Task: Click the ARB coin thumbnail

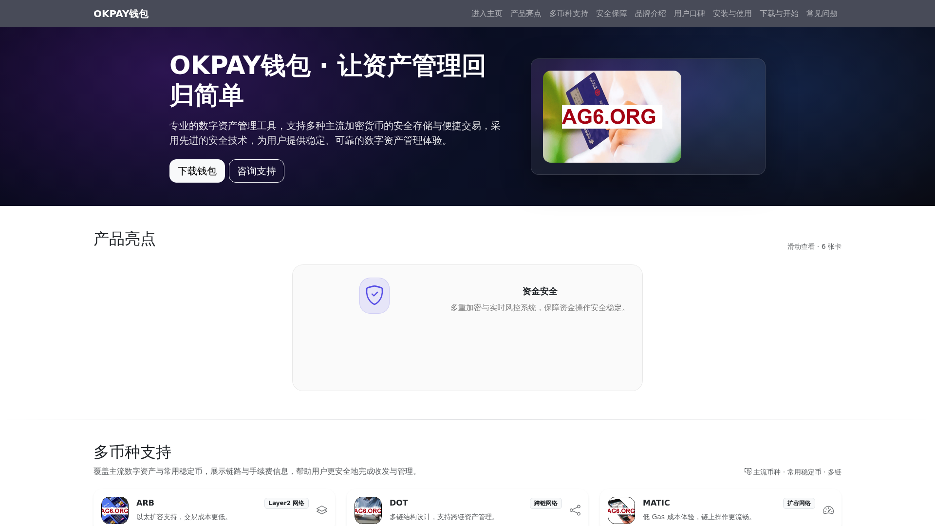Action: [x=115, y=510]
